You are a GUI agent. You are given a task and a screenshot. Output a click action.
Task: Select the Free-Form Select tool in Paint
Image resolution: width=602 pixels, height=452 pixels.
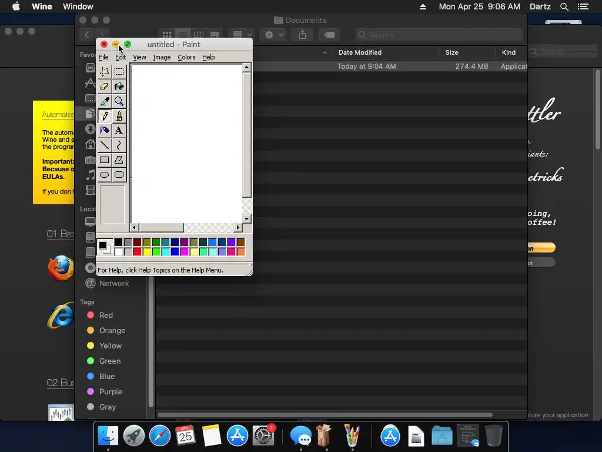coord(105,71)
